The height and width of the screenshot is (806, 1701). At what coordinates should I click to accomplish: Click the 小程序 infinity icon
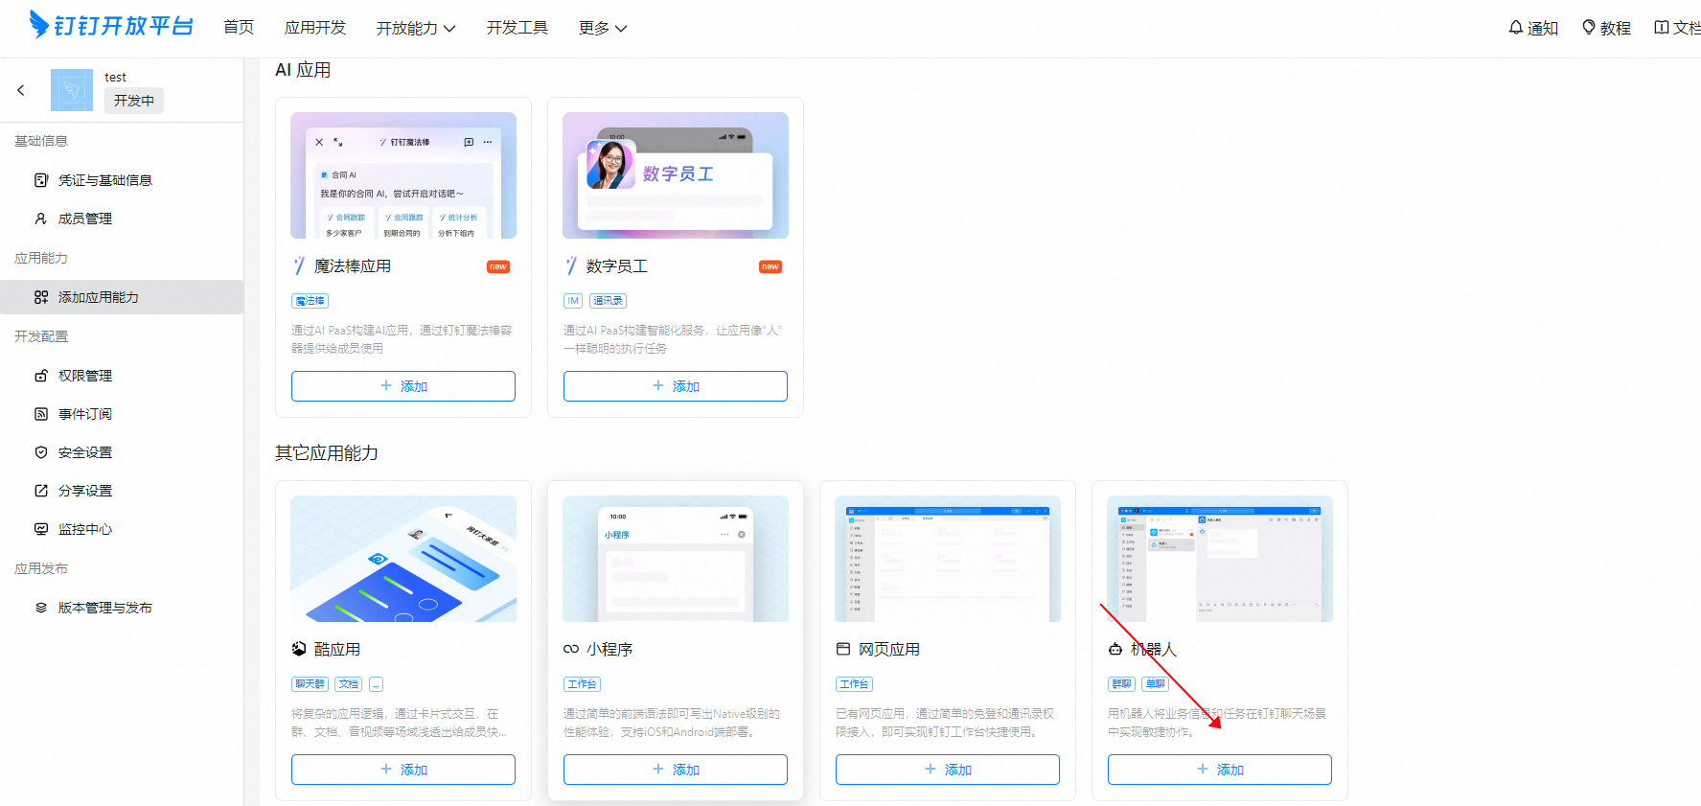[571, 649]
